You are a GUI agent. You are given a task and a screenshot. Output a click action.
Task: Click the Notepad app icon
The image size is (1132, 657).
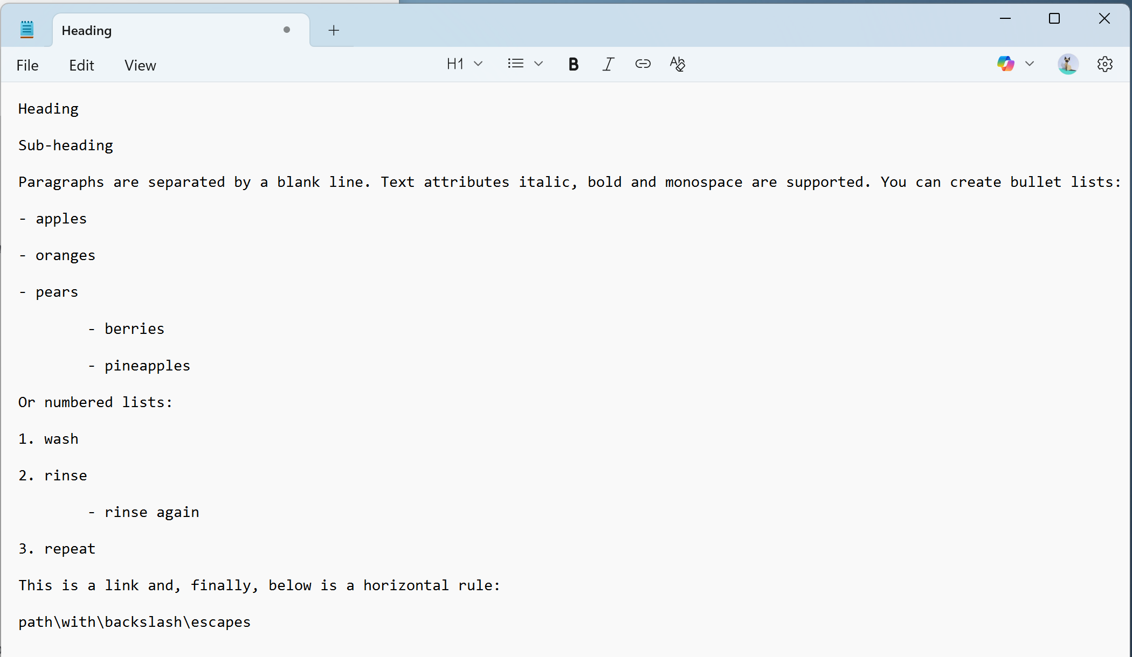(x=27, y=30)
